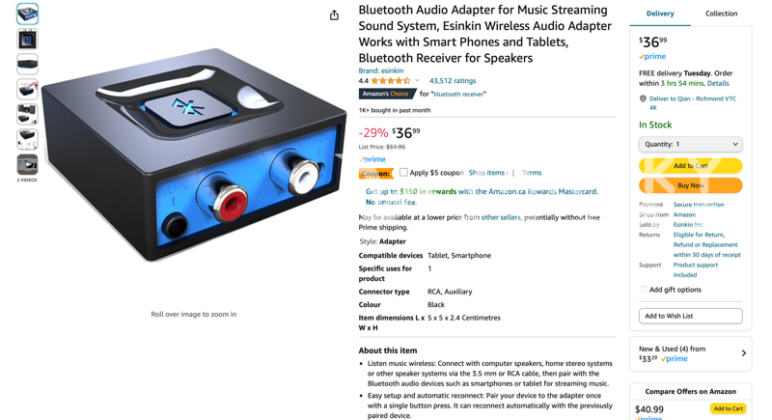
Task: Open the location pin for delivery address
Action: point(643,99)
